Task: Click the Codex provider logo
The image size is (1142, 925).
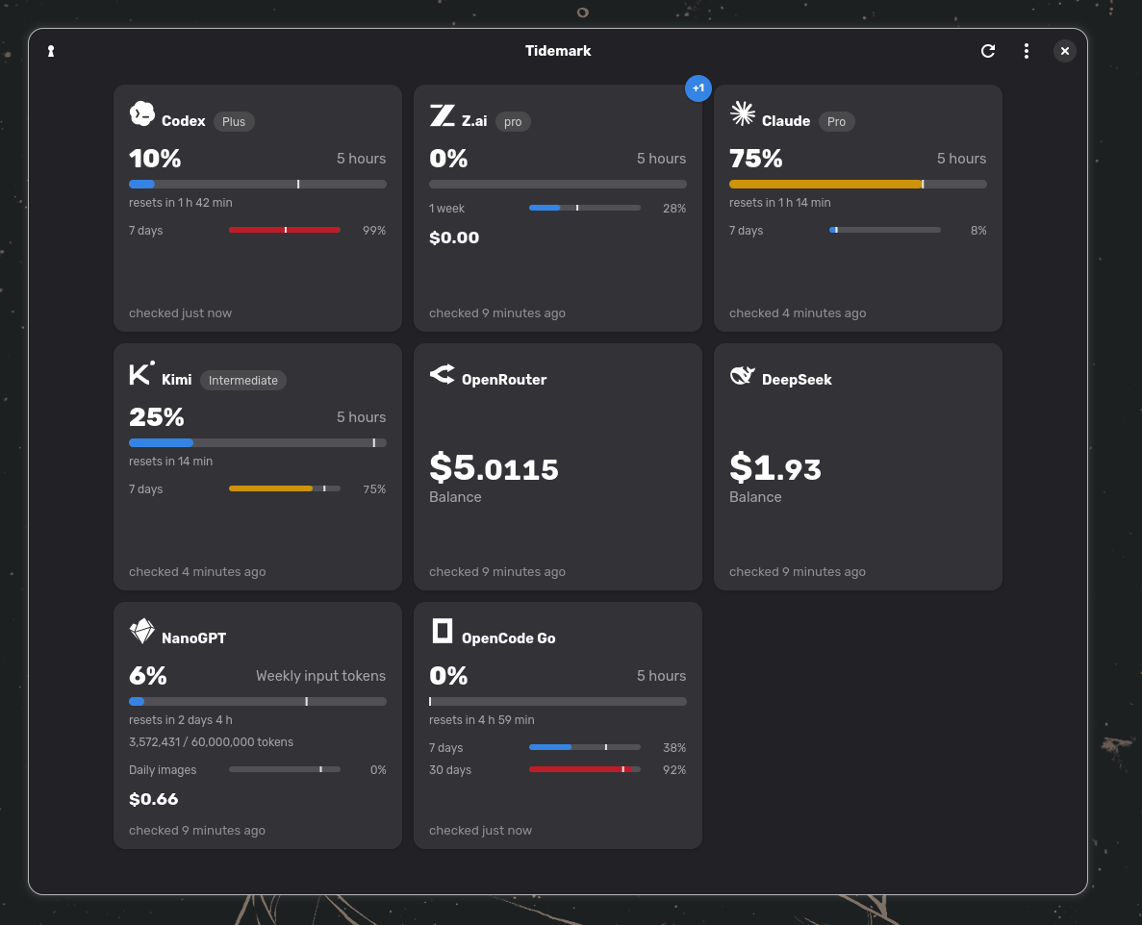Action: coord(142,114)
